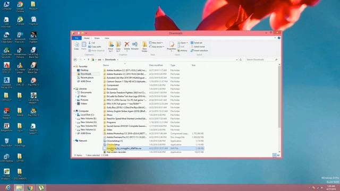Open the Open button dropdown in the ribbon
Screen dimensions: 340x191
tap(183, 43)
